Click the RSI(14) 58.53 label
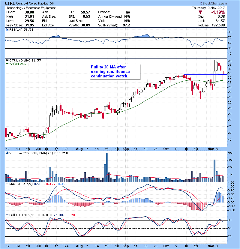The width and height of the screenshot is (240, 249). click(21, 29)
